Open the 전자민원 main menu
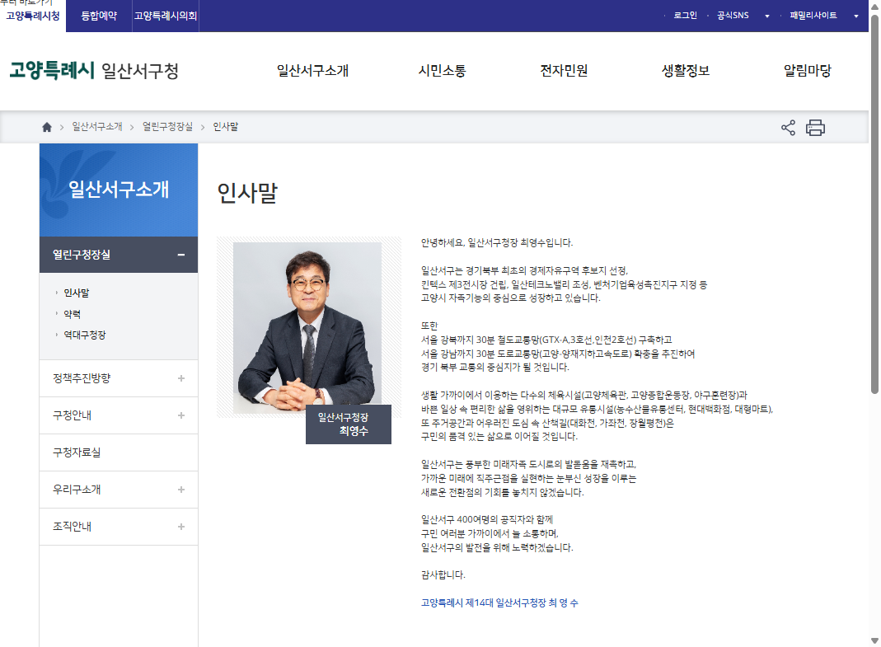 click(564, 71)
